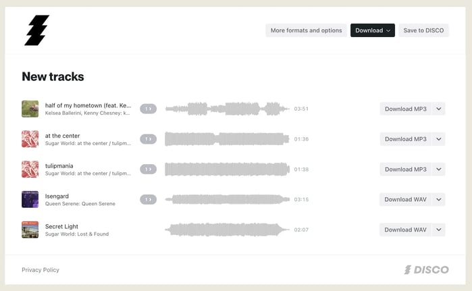
Task: Download WAV for Secret Light
Action: 405,230
